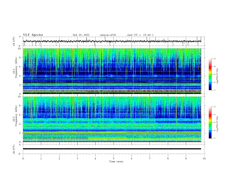Image resolution: width=230 pixels, height=178 pixels.
Task: Click the ch.3 flat black waveform trace
Action: (112, 149)
